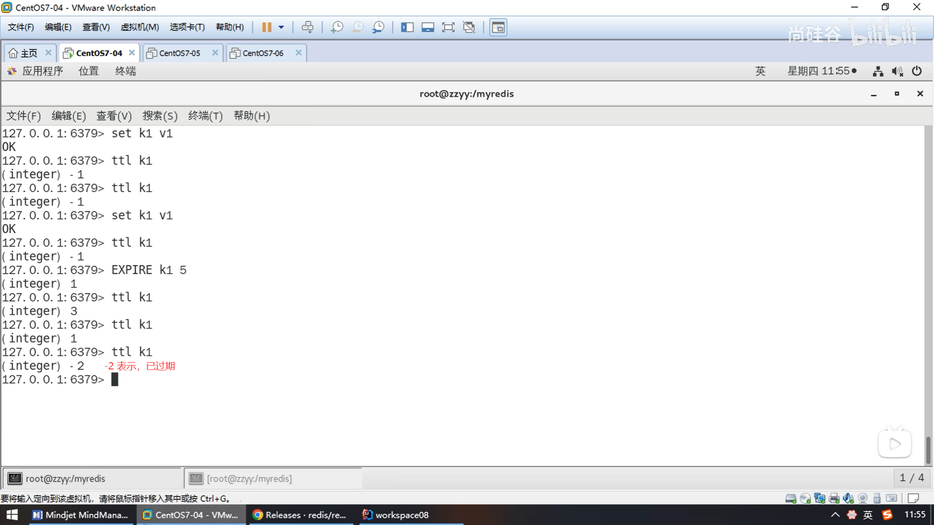Click the Send Ctrl+Alt+Del toolbar icon
This screenshot has width=934, height=525.
pos(307,27)
